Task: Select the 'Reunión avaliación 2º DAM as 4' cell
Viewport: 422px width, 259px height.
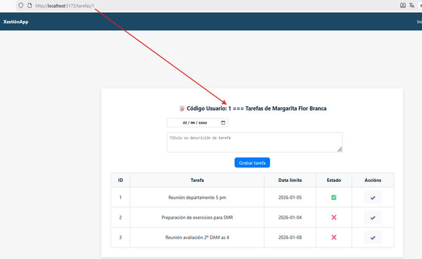Action: point(197,237)
